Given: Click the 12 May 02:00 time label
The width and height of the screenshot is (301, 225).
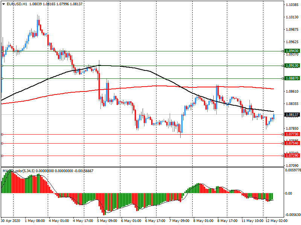Looking at the screenshot, I should [x=277, y=221].
